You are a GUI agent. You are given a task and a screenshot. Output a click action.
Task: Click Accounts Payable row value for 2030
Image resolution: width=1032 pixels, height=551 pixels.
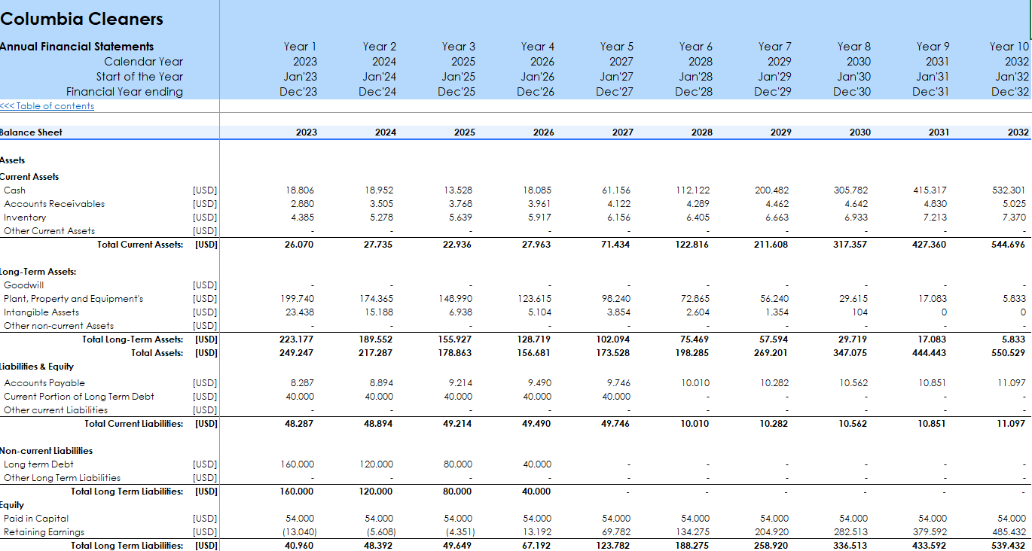click(x=853, y=383)
